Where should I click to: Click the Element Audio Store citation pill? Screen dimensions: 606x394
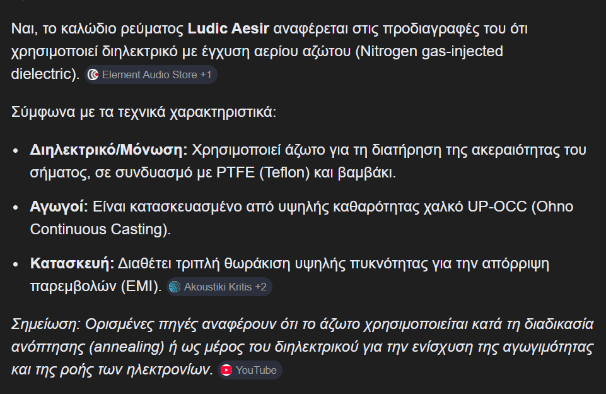tap(151, 75)
